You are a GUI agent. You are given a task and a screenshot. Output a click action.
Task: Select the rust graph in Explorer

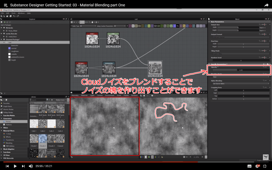35,42
